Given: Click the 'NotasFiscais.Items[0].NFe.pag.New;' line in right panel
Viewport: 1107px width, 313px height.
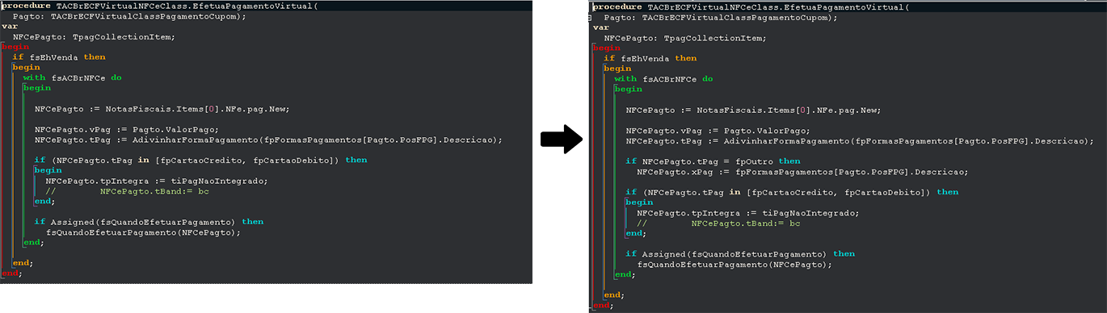Looking at the screenshot, I should coord(753,111).
